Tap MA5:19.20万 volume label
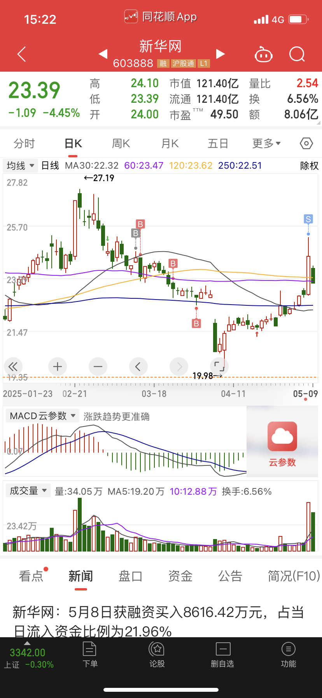 coord(136,492)
